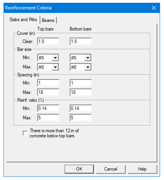Edit Top bars Max reinforcement ratio
The height and width of the screenshot is (180, 164).
[48, 118]
